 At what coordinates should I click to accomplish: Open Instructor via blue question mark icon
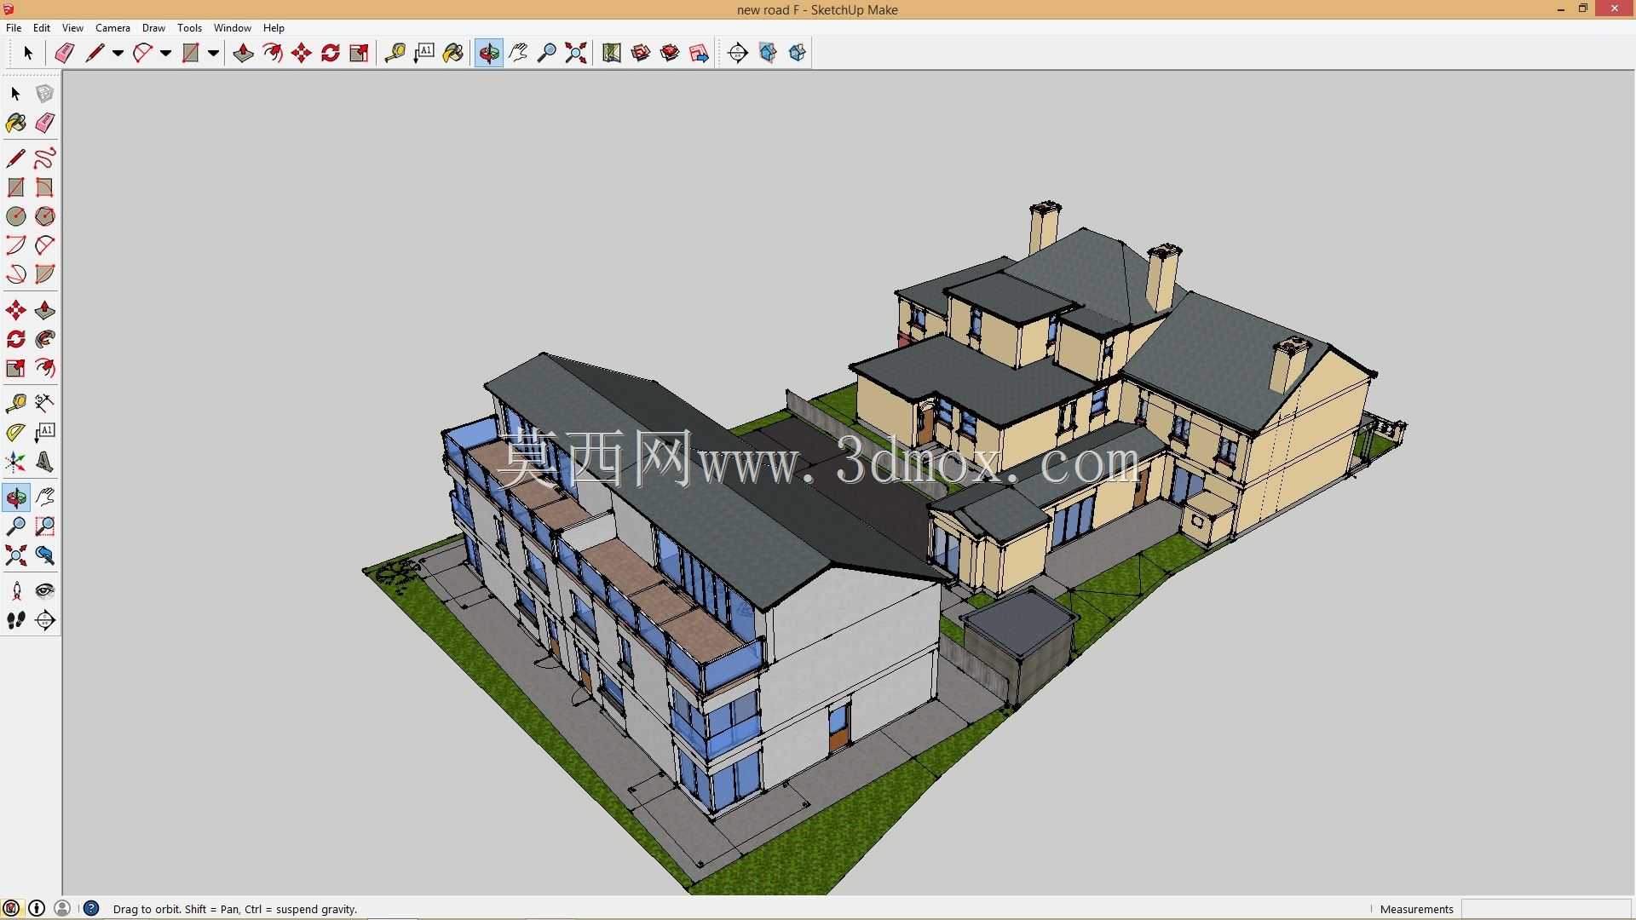tap(91, 908)
